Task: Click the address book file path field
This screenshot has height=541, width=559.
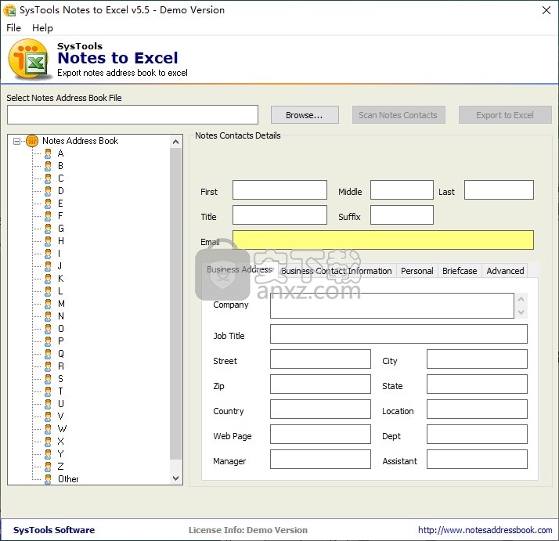Action: 132,114
